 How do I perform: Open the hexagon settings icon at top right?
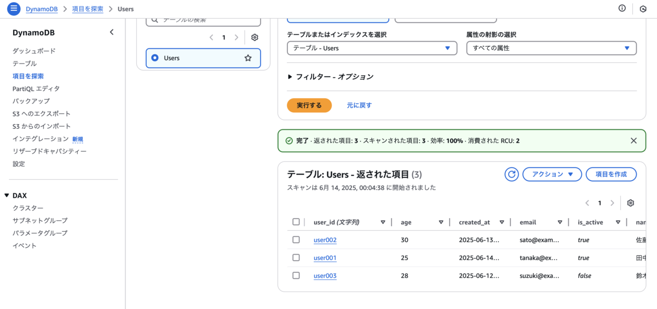643,9
